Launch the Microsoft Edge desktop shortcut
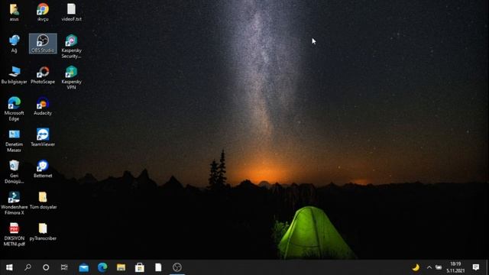489x275 pixels. point(14,108)
